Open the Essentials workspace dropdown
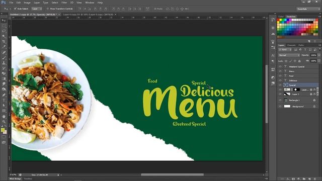Image resolution: width=322 pixels, height=181 pixels. pos(308,9)
